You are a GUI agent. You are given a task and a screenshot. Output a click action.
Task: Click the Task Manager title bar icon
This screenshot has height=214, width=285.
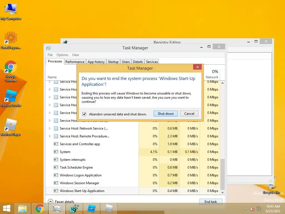[x=48, y=48]
